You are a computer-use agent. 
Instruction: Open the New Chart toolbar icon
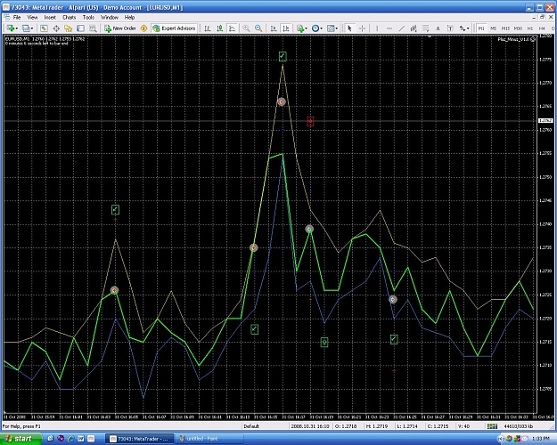pyautogui.click(x=10, y=28)
